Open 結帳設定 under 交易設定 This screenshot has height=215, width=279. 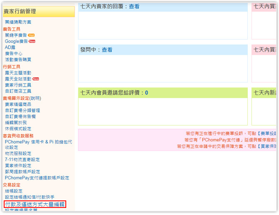13,191
